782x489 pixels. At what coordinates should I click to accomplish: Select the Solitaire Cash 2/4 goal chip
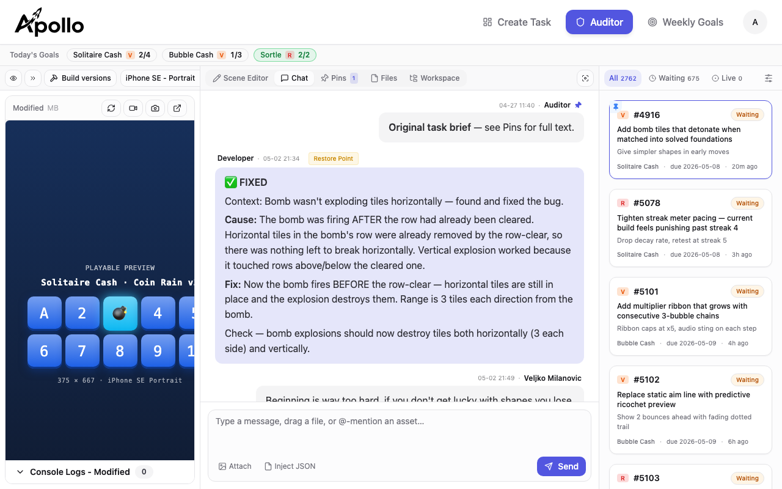pos(112,55)
